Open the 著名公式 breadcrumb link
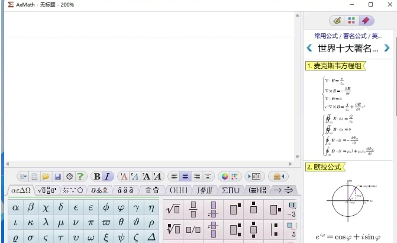This screenshot has height=243, width=397. [355, 36]
